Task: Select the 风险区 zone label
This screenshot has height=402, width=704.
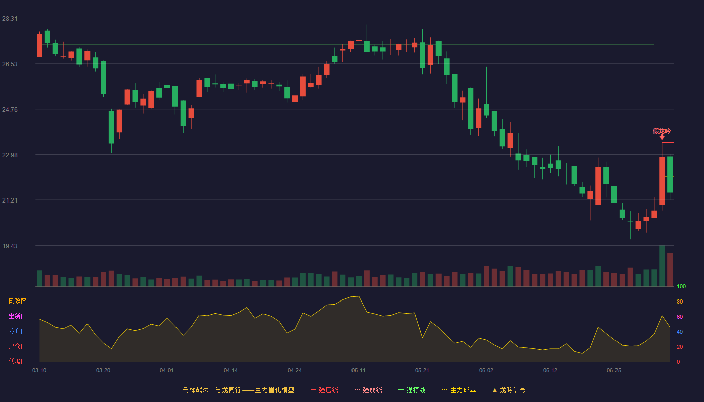Action: pyautogui.click(x=17, y=301)
